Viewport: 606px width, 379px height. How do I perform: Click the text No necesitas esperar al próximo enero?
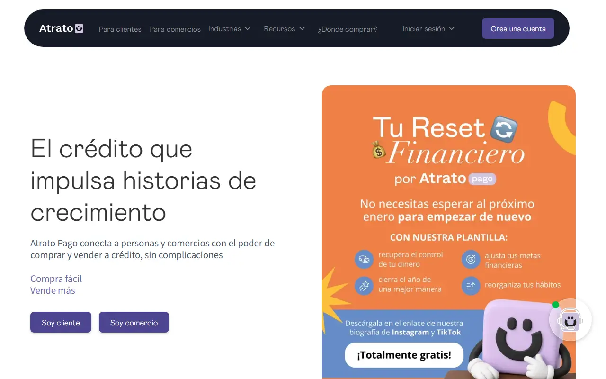447,210
